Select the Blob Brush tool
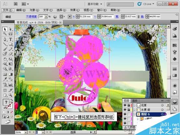 tap(5, 54)
